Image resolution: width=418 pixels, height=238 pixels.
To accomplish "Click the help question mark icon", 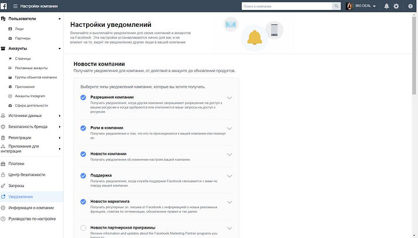I will coord(410,6).
